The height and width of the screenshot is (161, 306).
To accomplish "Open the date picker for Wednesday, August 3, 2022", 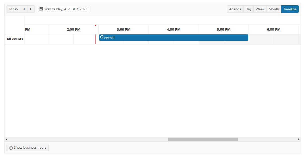I will (x=63, y=9).
